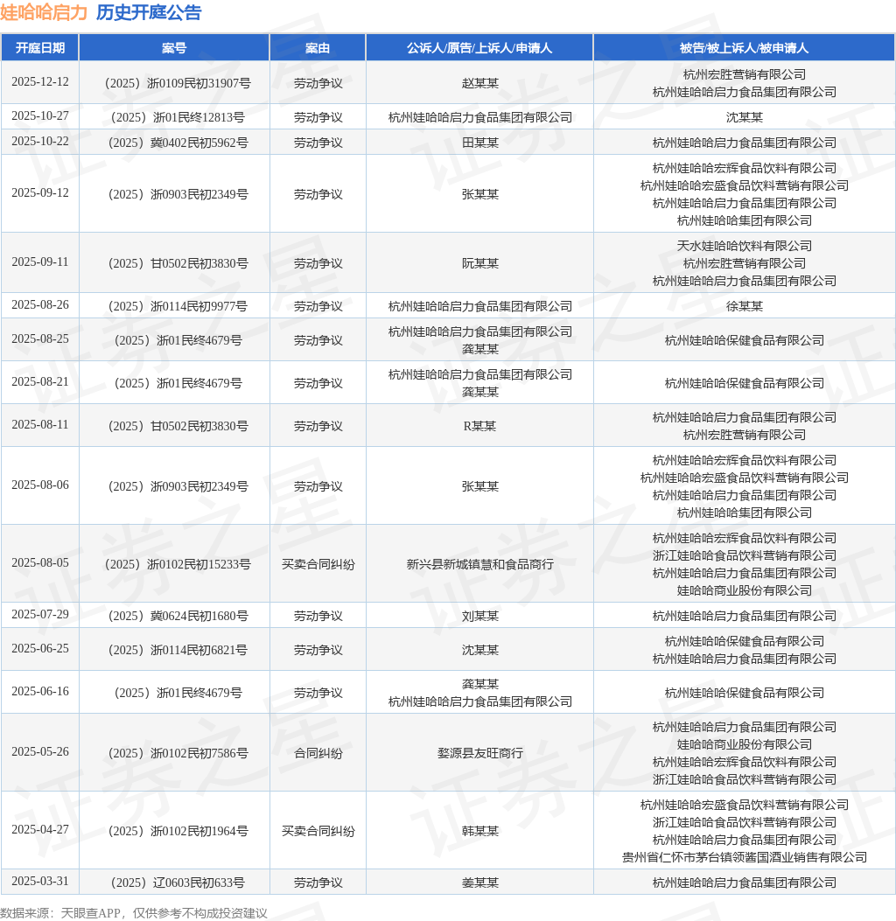This screenshot has width=896, height=921.
Task: Click defendant 贵州省仁怀市茅台镇领酱国酒业销售有限公司
Action: (x=745, y=857)
